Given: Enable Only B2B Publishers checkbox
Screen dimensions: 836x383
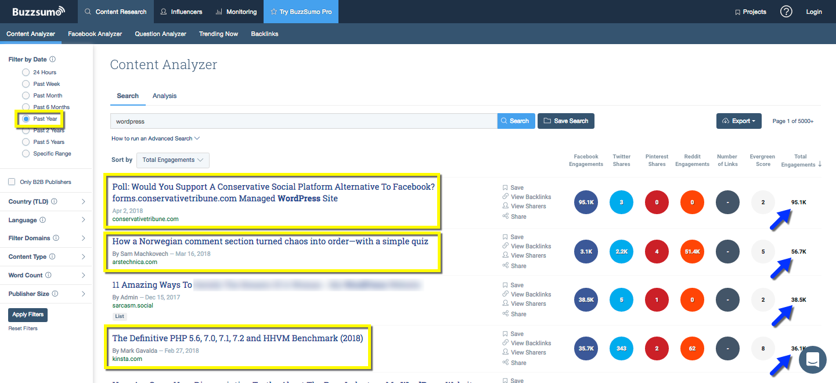Looking at the screenshot, I should pyautogui.click(x=12, y=182).
